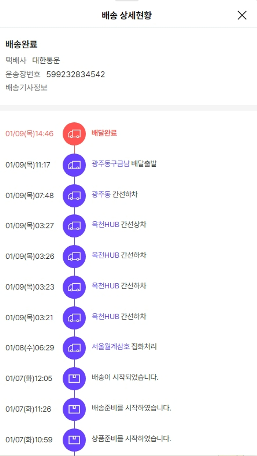Screen dimensions: 257x456
Task: Open 옥천HUB link at 03:27 간선상차
Action: coord(106,225)
